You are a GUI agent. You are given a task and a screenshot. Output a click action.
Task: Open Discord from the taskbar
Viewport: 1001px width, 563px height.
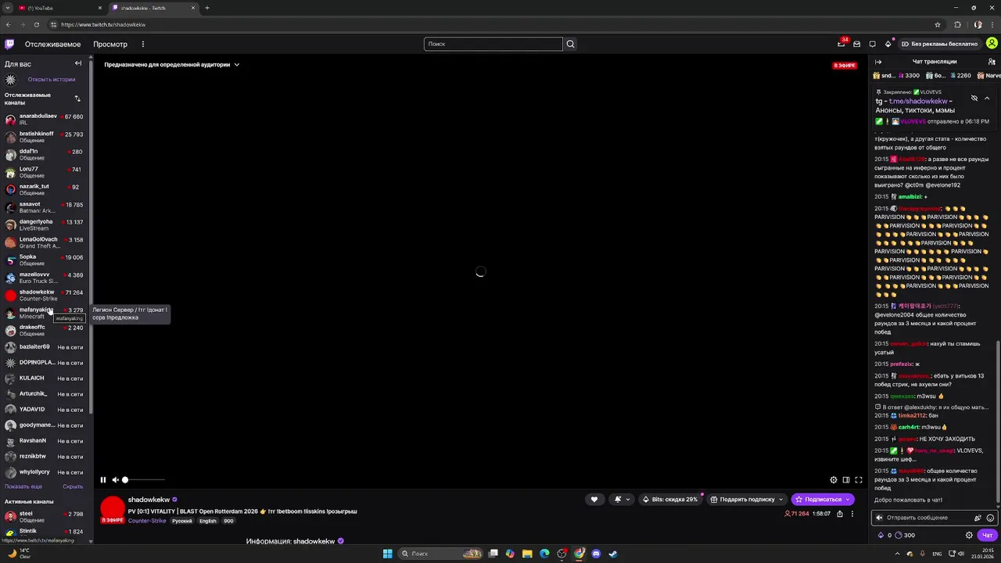[x=596, y=554]
